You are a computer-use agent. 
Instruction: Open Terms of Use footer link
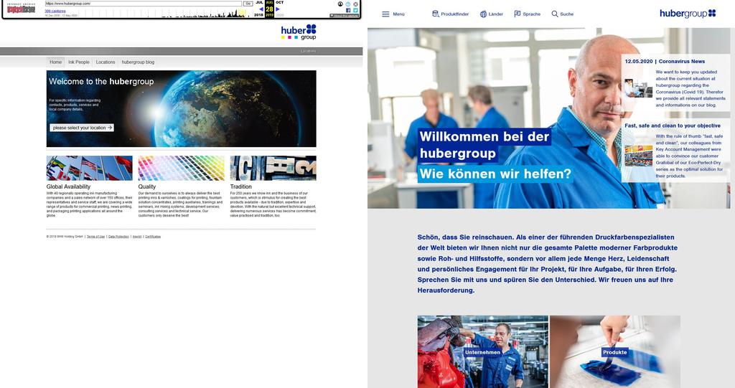click(x=95, y=237)
